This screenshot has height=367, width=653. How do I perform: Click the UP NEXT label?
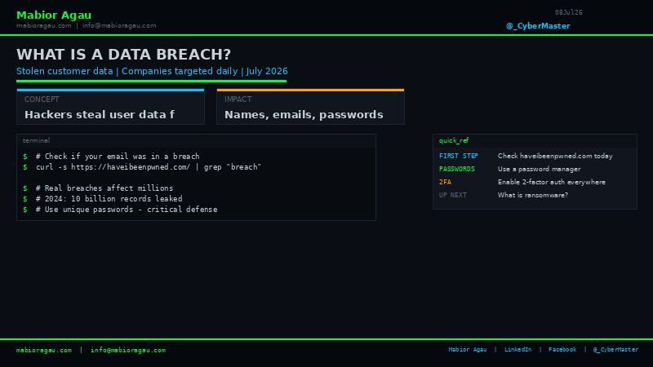click(x=453, y=195)
